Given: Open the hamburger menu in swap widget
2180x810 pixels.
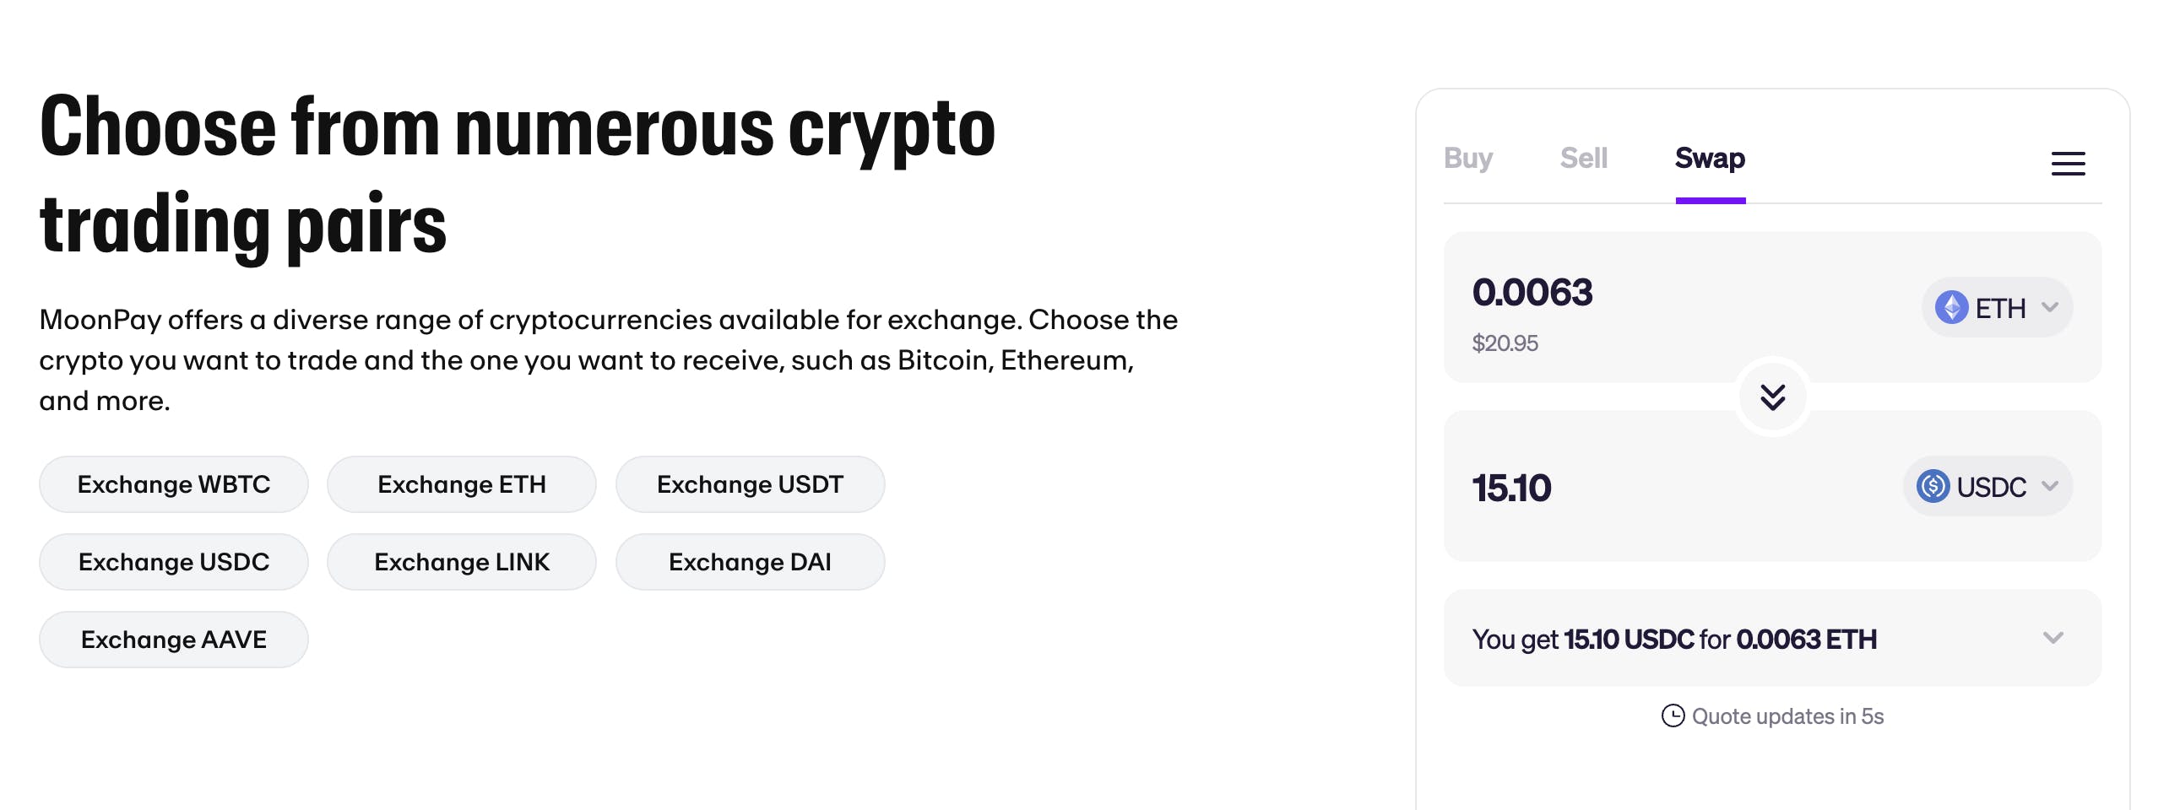Looking at the screenshot, I should (x=2068, y=163).
